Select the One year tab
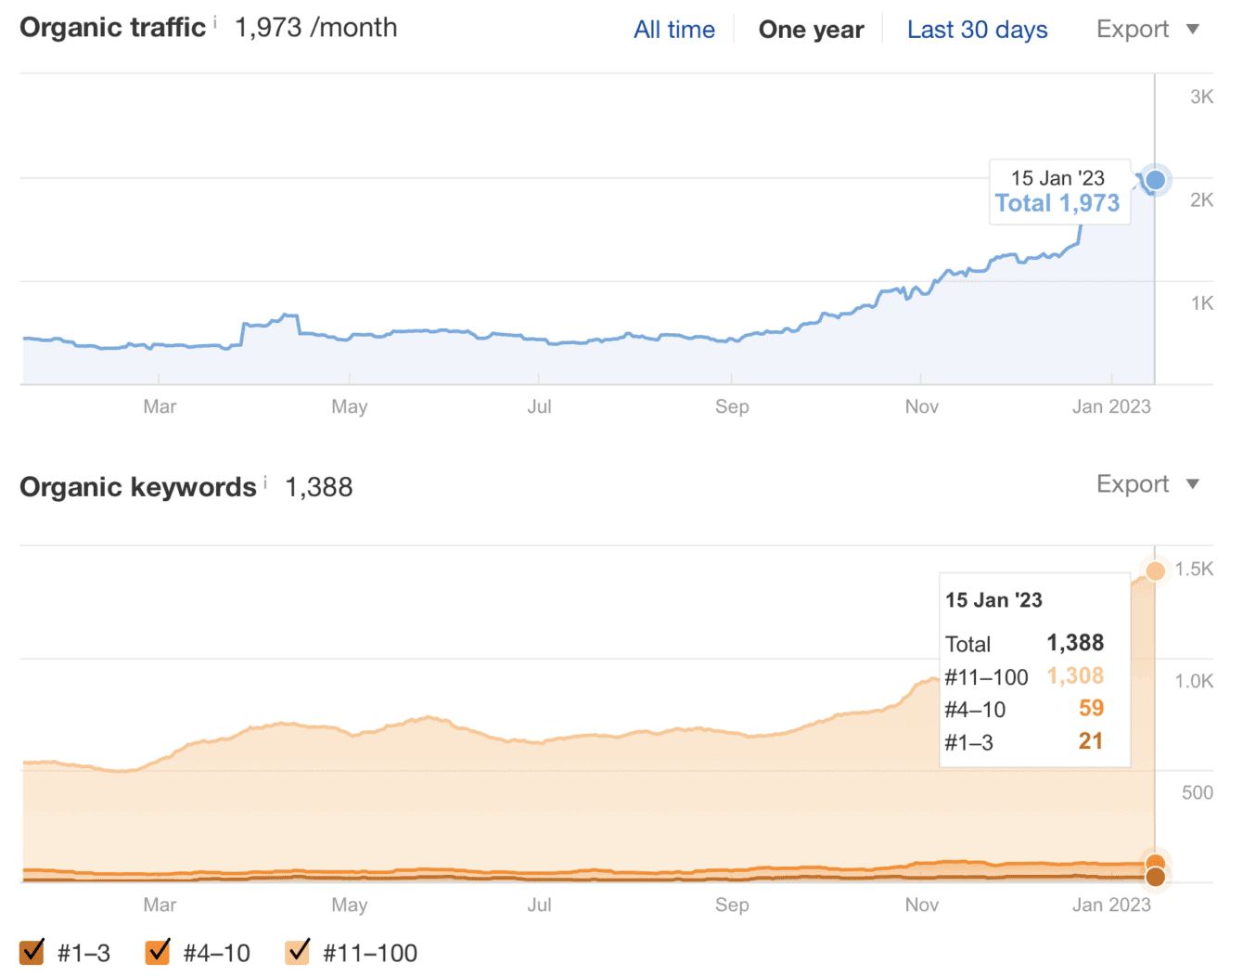The height and width of the screenshot is (976, 1243). coord(811,29)
